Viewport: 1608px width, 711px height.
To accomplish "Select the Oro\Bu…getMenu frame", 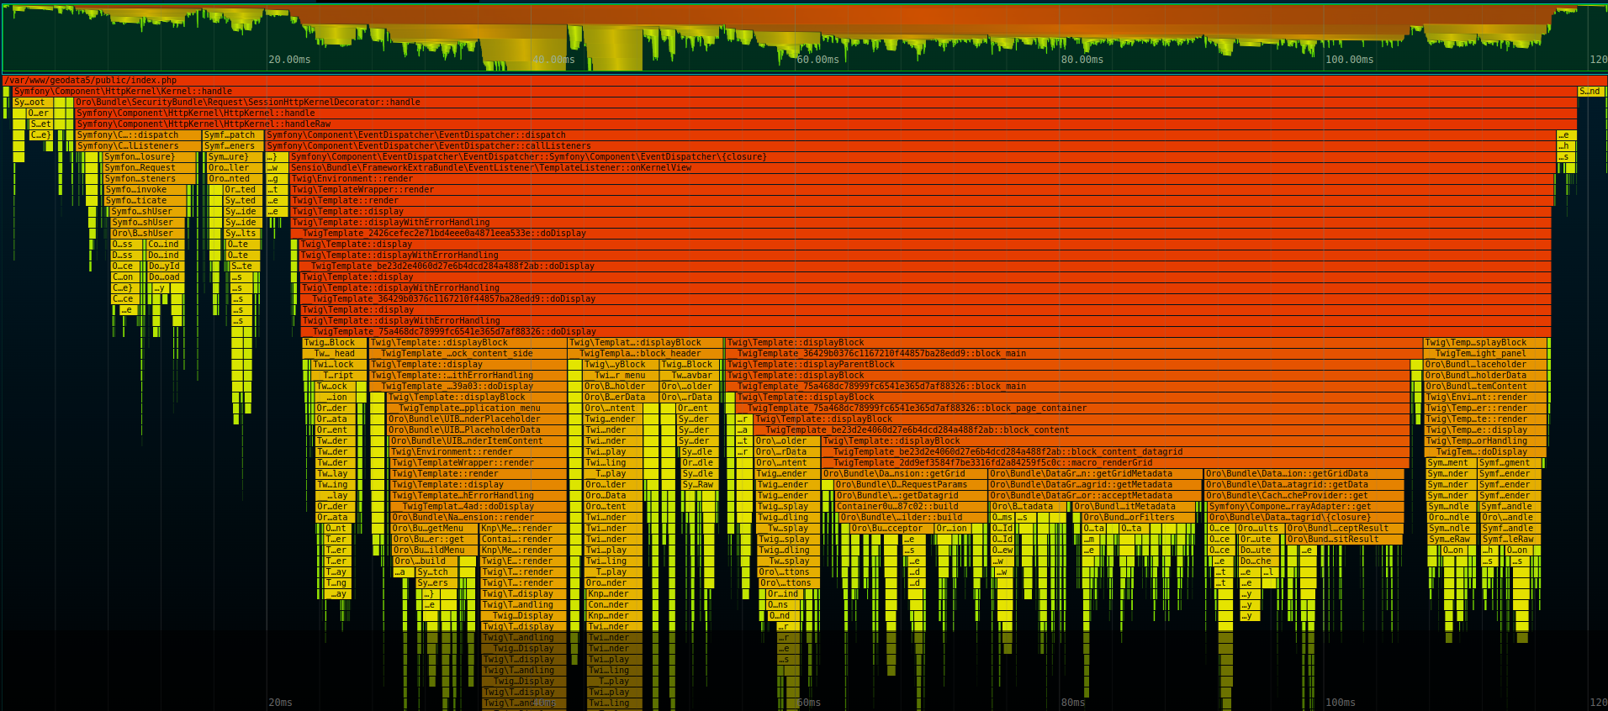I will [434, 529].
